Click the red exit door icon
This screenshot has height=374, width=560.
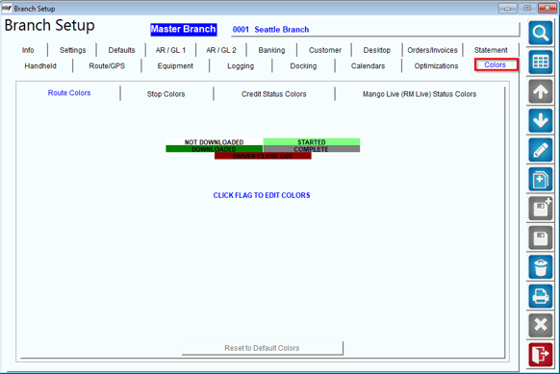(541, 355)
